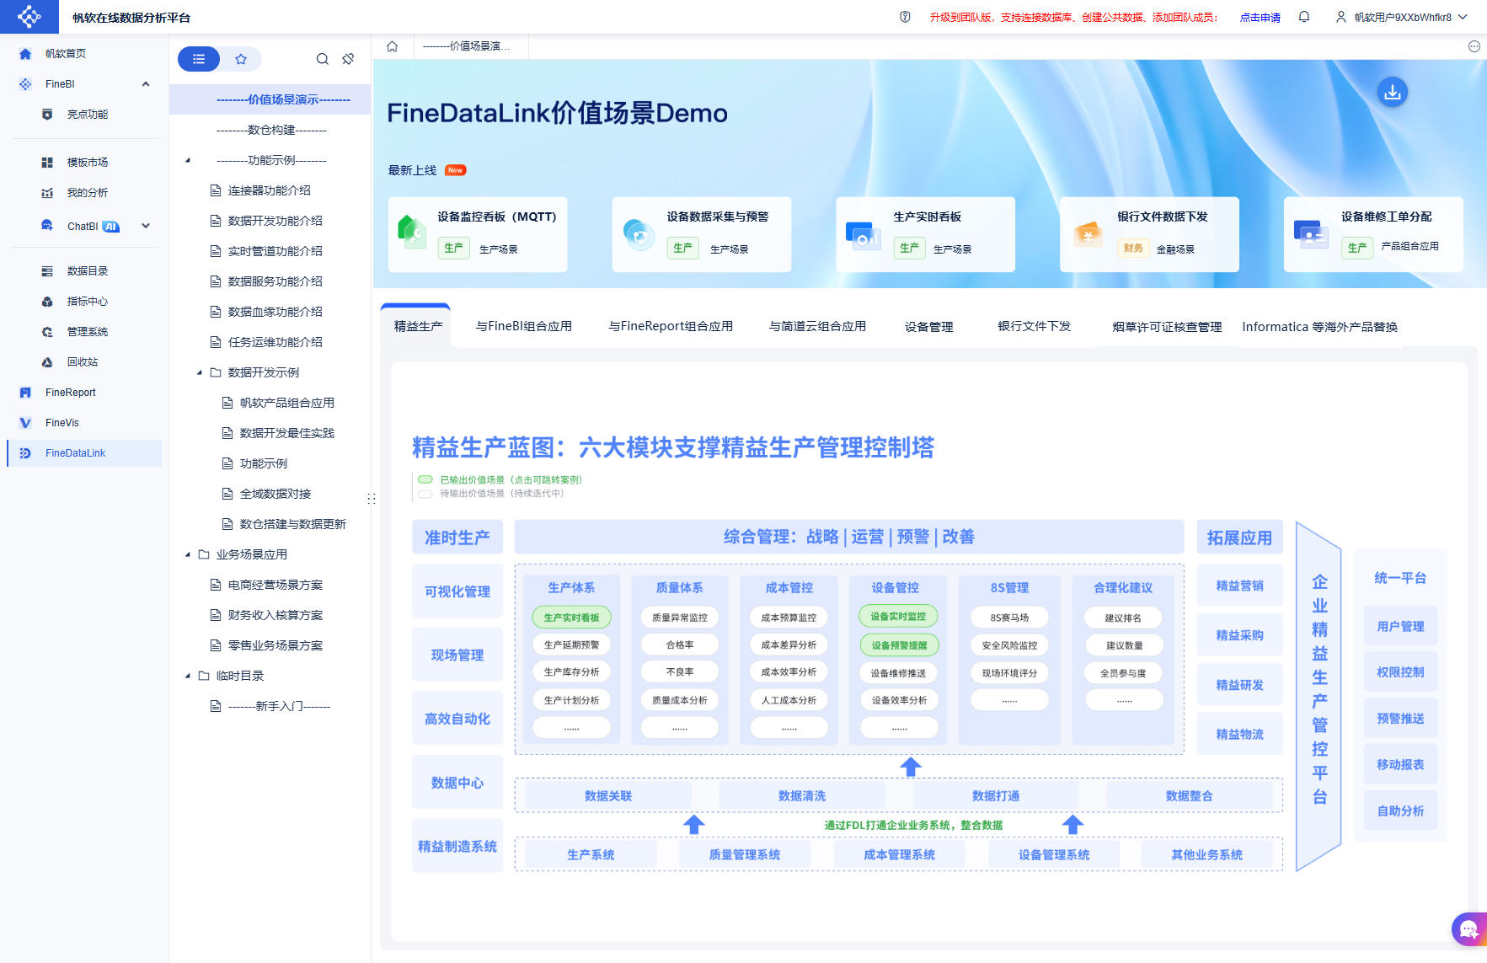Collapse the 临时目录 folder
This screenshot has width=1487, height=963.
tap(188, 676)
